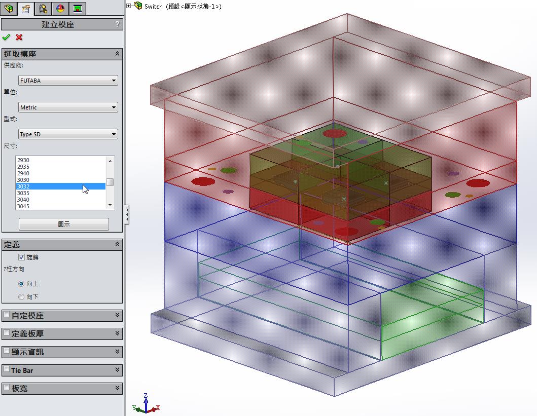Viewport: 537px width, 416px height.
Task: Switch to the PropertyManager tab
Action: [26, 9]
